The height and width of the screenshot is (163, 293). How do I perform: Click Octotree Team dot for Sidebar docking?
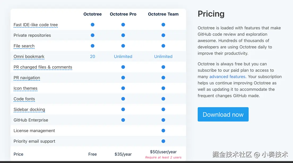(163, 109)
